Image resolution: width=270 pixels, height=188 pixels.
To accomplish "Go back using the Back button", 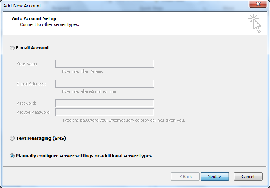I will 185,177.
